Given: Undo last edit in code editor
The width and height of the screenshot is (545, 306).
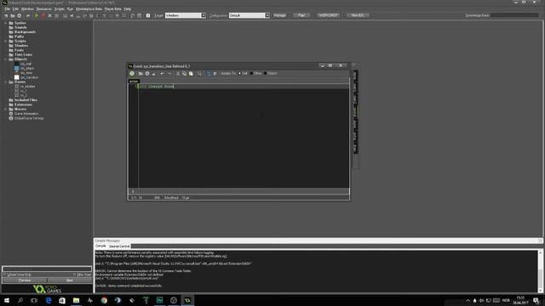Looking at the screenshot, I should [x=162, y=74].
